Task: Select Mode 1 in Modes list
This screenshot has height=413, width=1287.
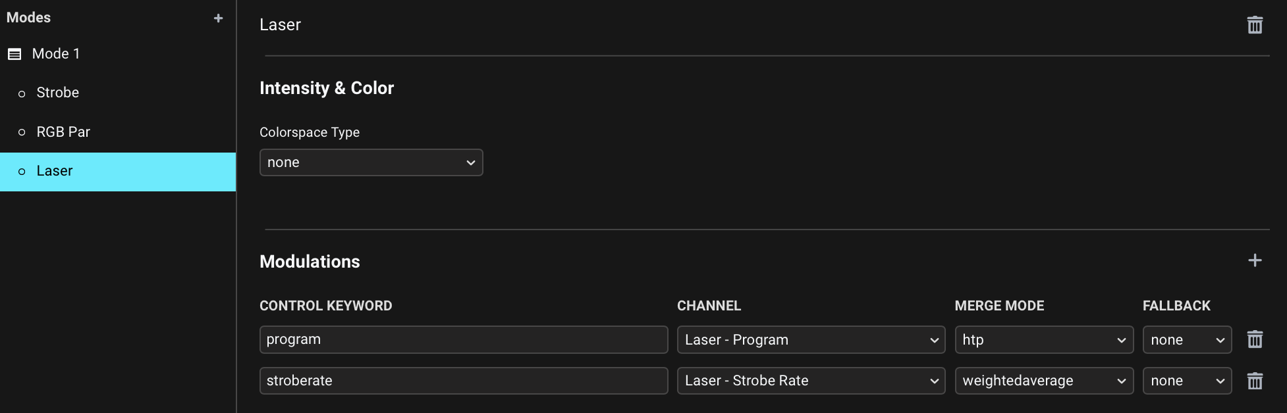Action: click(x=56, y=54)
